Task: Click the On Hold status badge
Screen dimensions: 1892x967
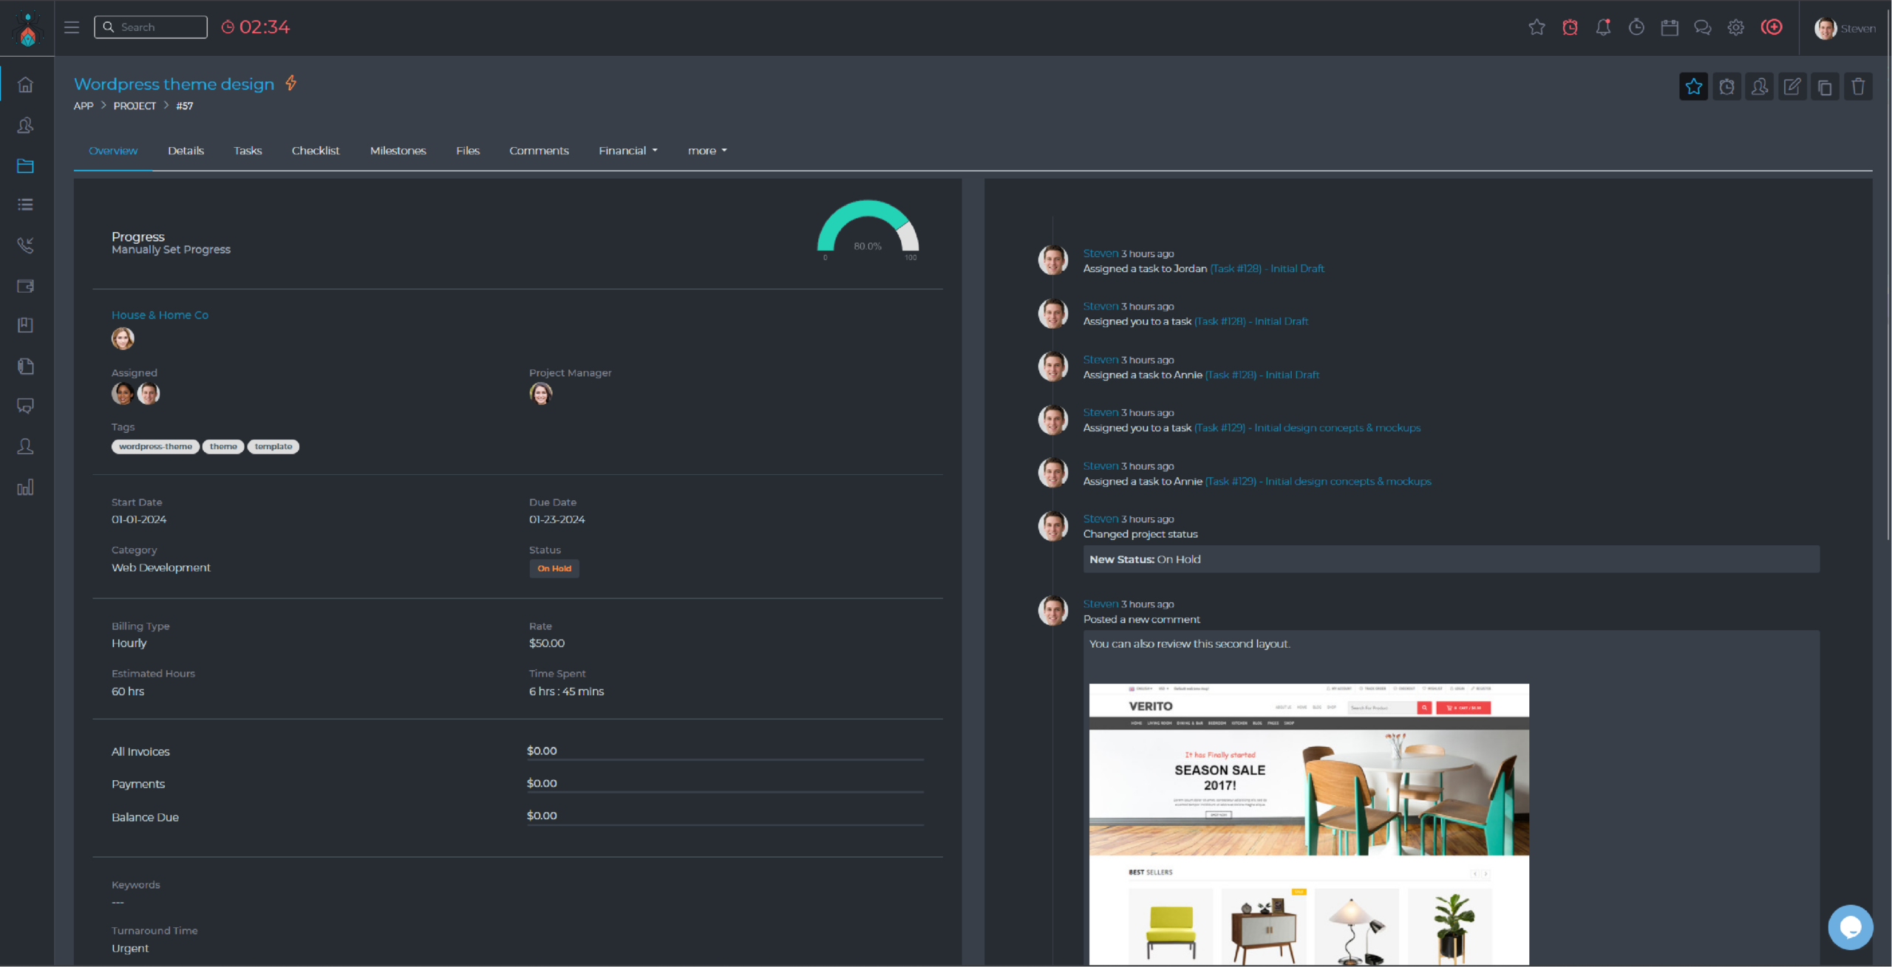Action: pos(554,568)
